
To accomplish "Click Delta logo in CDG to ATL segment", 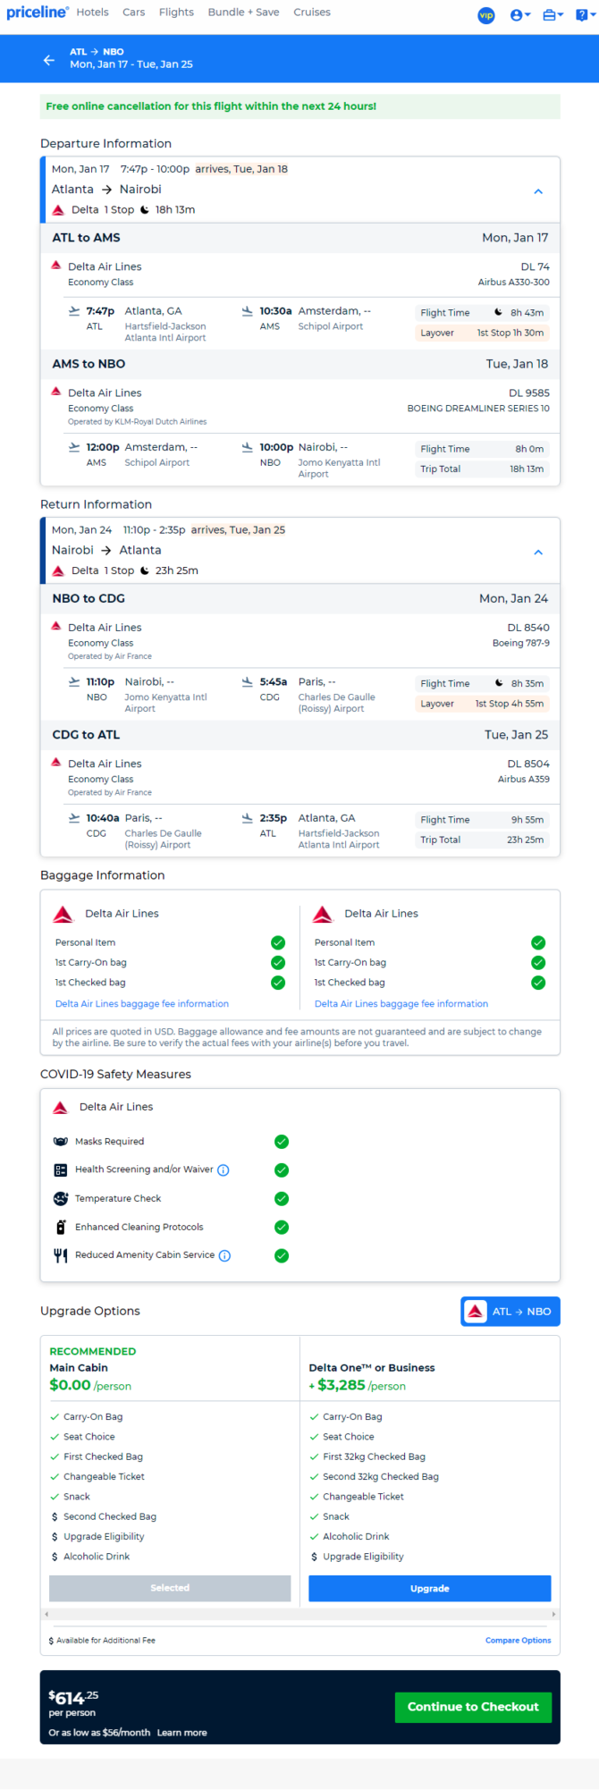I will (56, 762).
